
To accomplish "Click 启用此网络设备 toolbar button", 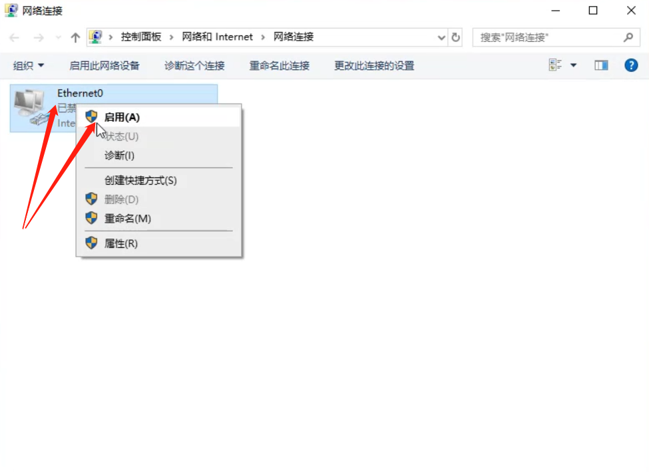I will tap(105, 65).
